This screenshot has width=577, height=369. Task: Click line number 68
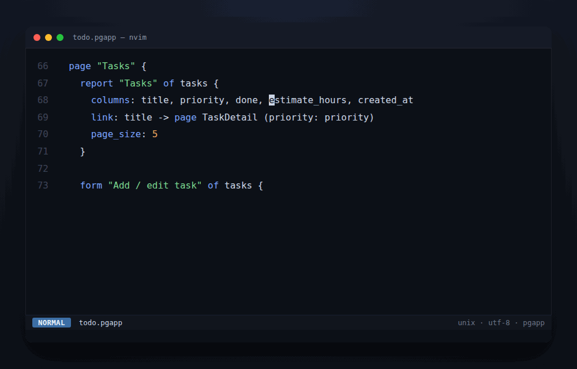pos(43,100)
